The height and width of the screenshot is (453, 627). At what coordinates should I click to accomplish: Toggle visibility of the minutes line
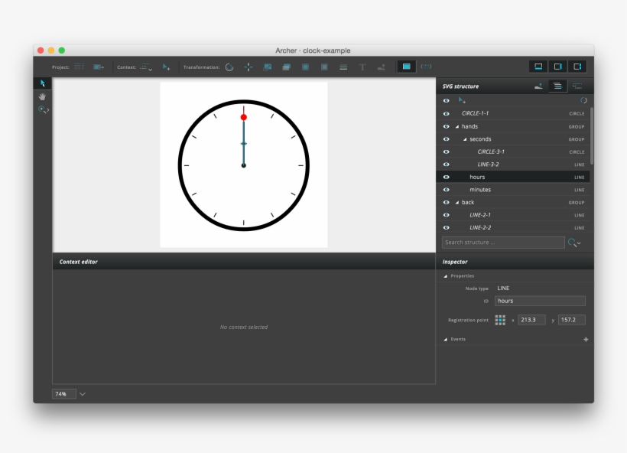[447, 190]
